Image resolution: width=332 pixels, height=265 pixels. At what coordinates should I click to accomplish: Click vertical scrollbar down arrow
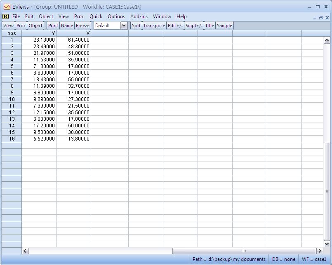[327, 244]
